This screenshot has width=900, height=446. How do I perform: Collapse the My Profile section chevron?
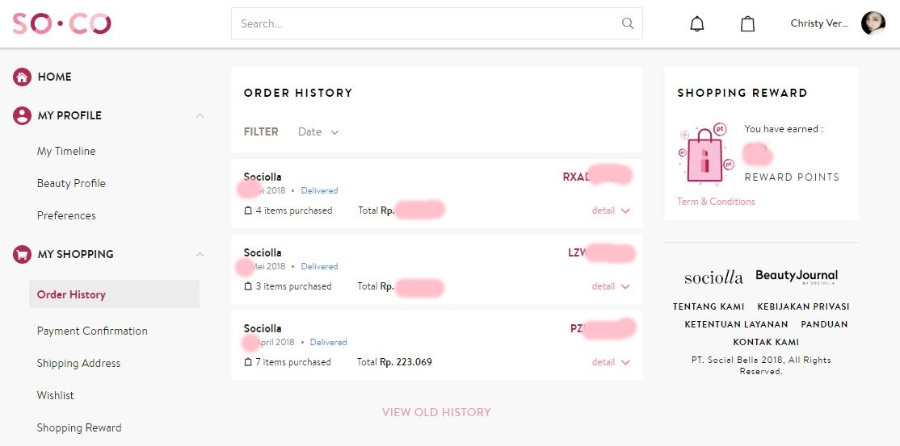pyautogui.click(x=200, y=115)
